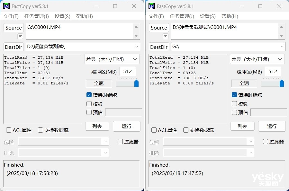Image resolution: width=289 pixels, height=191 pixels.
Task: Click timestamp (2025/03/18 17:58:23)
Action: (x=32, y=173)
